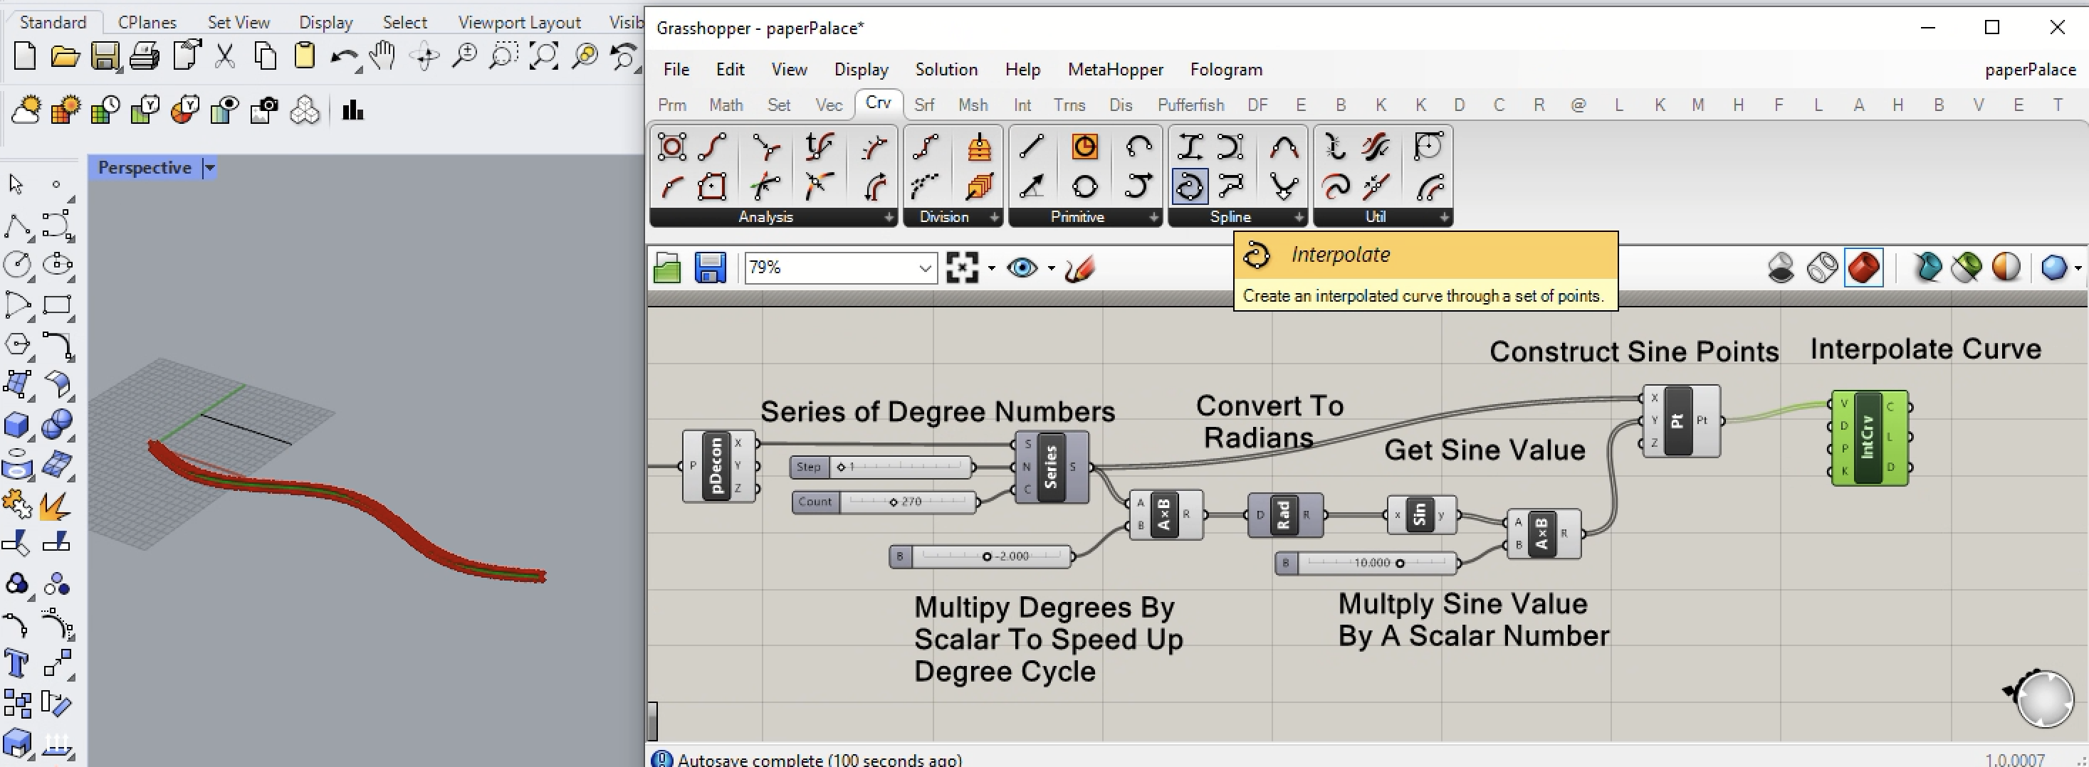
Task: Expand the Analysis panel plus button
Action: coord(889,217)
